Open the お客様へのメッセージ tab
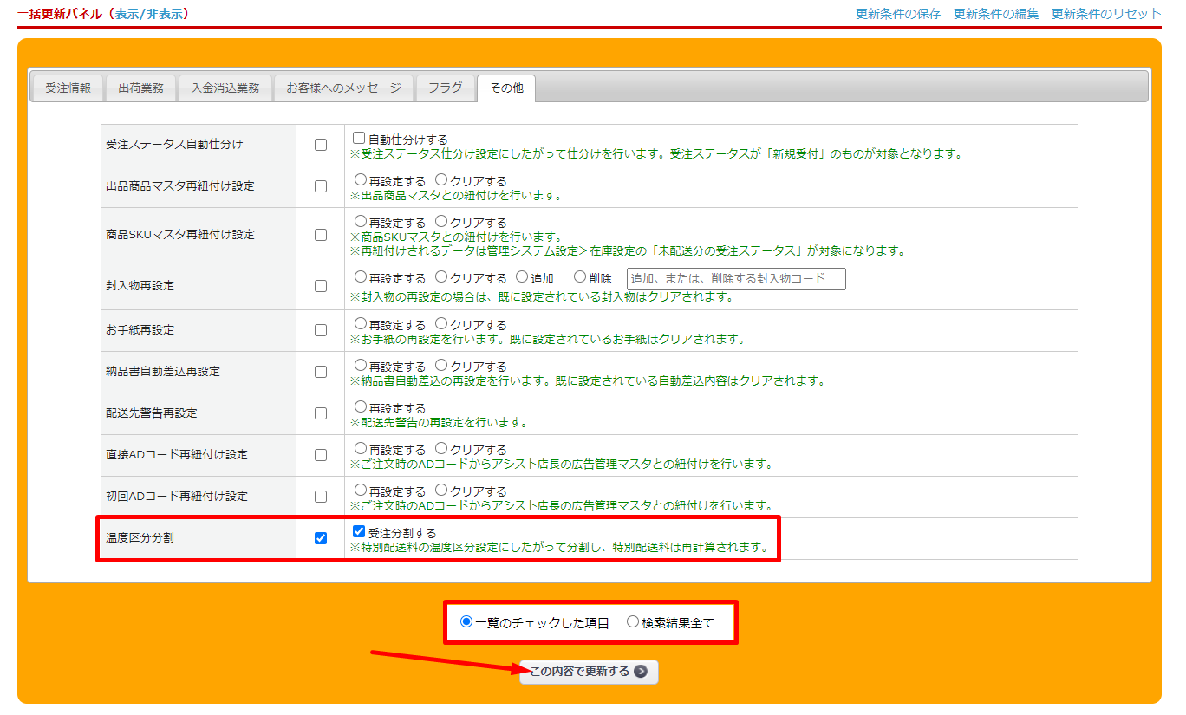Image resolution: width=1186 pixels, height=715 pixels. point(343,88)
